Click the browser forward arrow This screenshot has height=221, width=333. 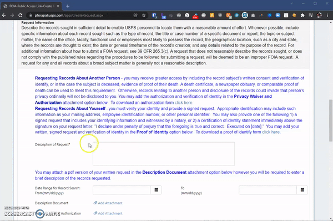(x=12, y=16)
